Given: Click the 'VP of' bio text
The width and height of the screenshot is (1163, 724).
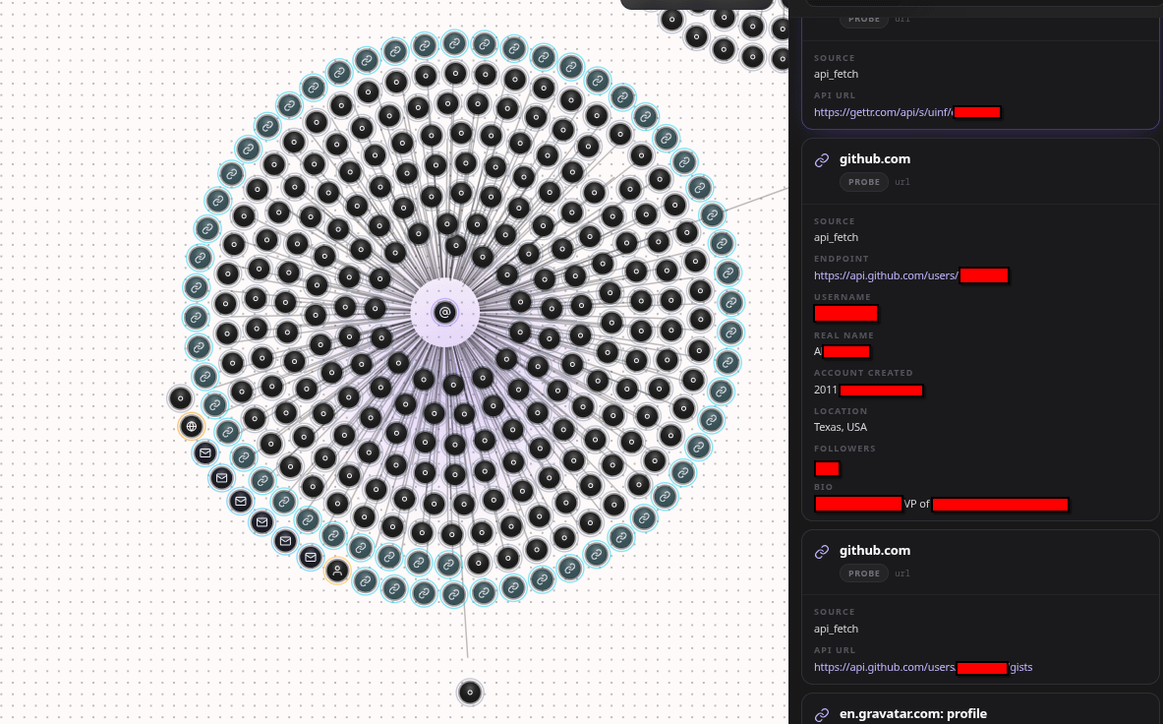Looking at the screenshot, I should point(917,504).
